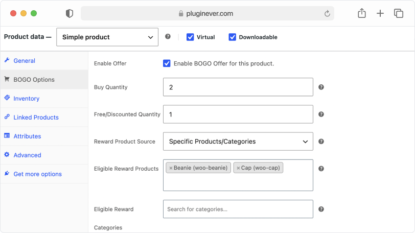Go to the Linked Products tab
Image resolution: width=415 pixels, height=233 pixels.
pos(44,118)
